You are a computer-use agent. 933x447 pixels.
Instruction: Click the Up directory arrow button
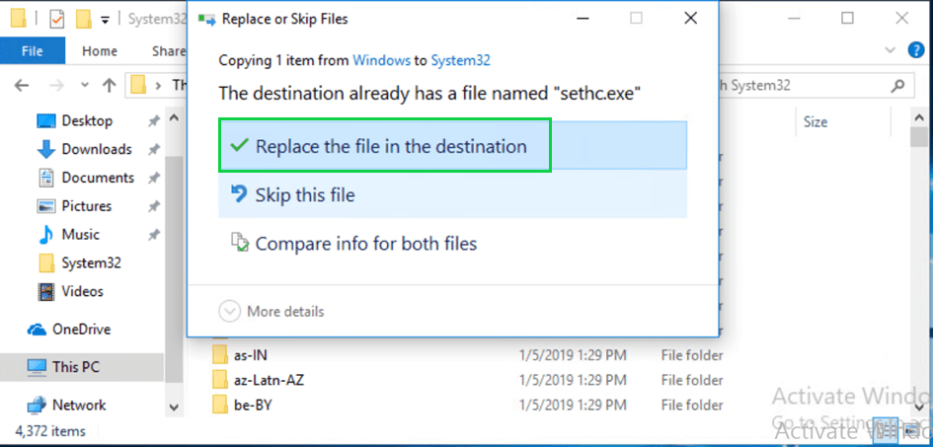tap(109, 85)
